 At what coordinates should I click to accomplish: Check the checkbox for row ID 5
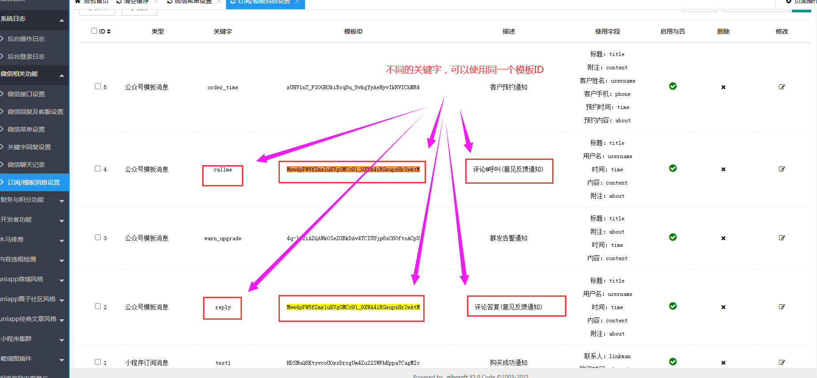coord(98,87)
